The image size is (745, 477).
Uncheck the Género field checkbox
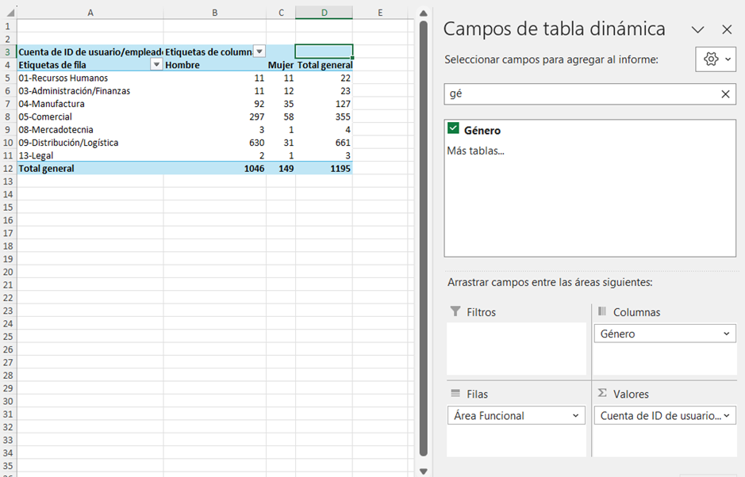tap(454, 129)
